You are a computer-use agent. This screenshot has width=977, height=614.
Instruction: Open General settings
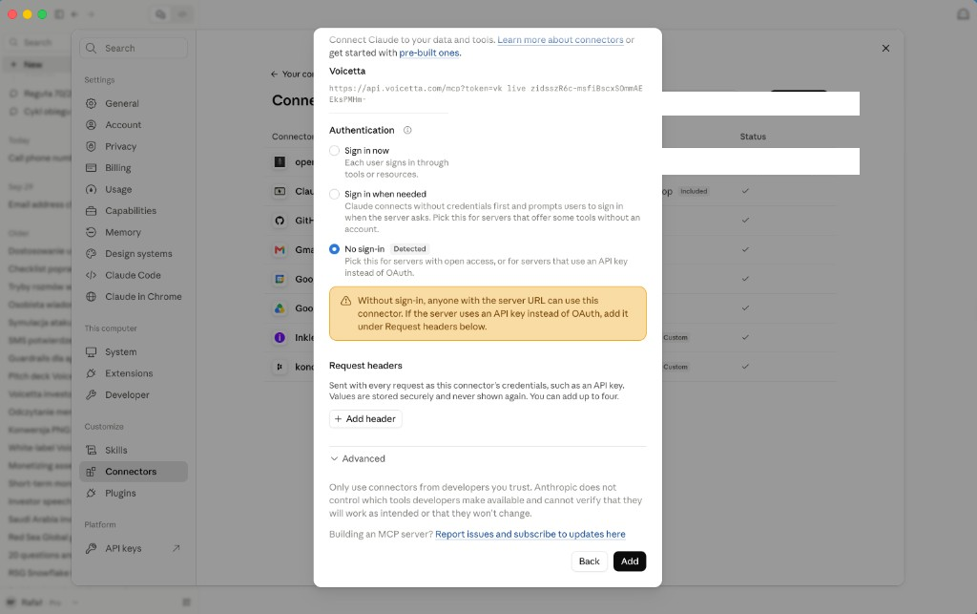134,103
